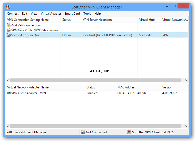Click the Enabled status cell
This screenshot has width=196, height=142.
[92, 93]
